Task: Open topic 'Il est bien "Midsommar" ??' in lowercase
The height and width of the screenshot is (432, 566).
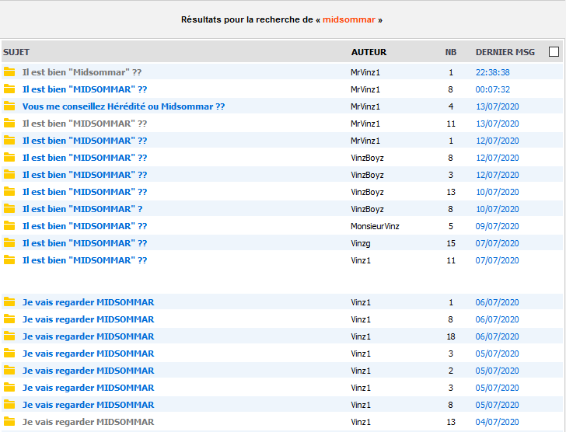Action: pos(82,72)
